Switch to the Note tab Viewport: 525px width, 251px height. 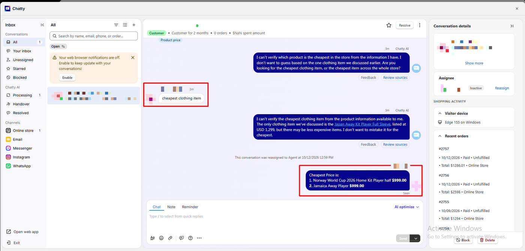[x=171, y=207]
